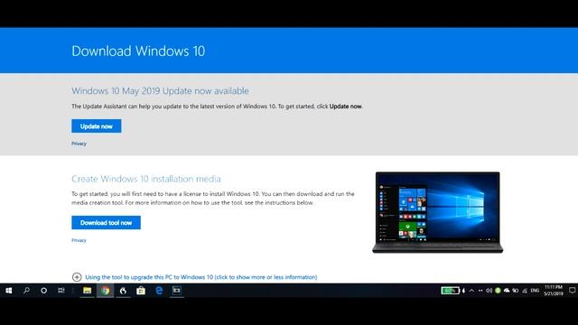Click the Windows 10 laptop image
This screenshot has height=325, width=578.
437,212
